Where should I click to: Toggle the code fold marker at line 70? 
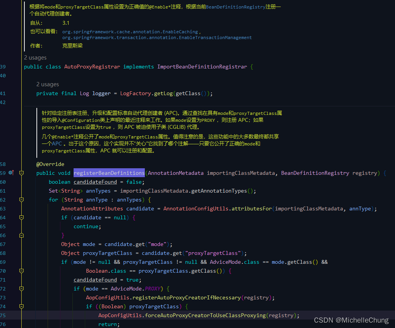(21, 271)
